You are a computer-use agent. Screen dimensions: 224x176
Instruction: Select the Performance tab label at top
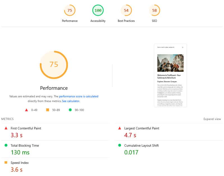(69, 20)
